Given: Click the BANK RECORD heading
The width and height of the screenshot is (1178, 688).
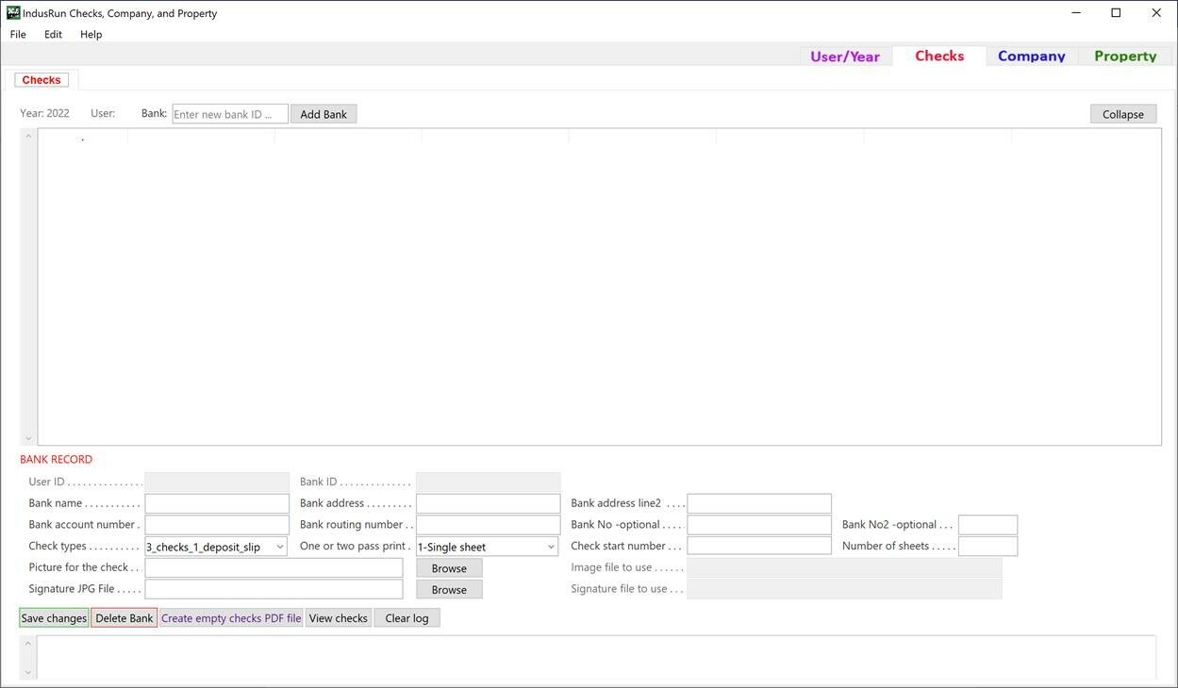Looking at the screenshot, I should 57,460.
